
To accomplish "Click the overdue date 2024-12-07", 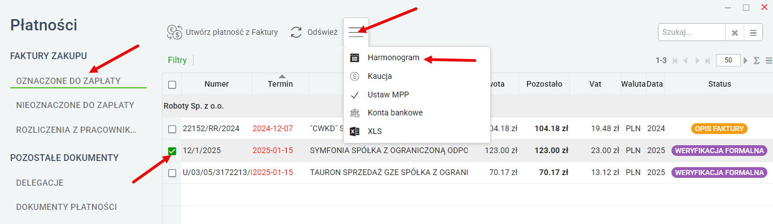I will (x=273, y=129).
